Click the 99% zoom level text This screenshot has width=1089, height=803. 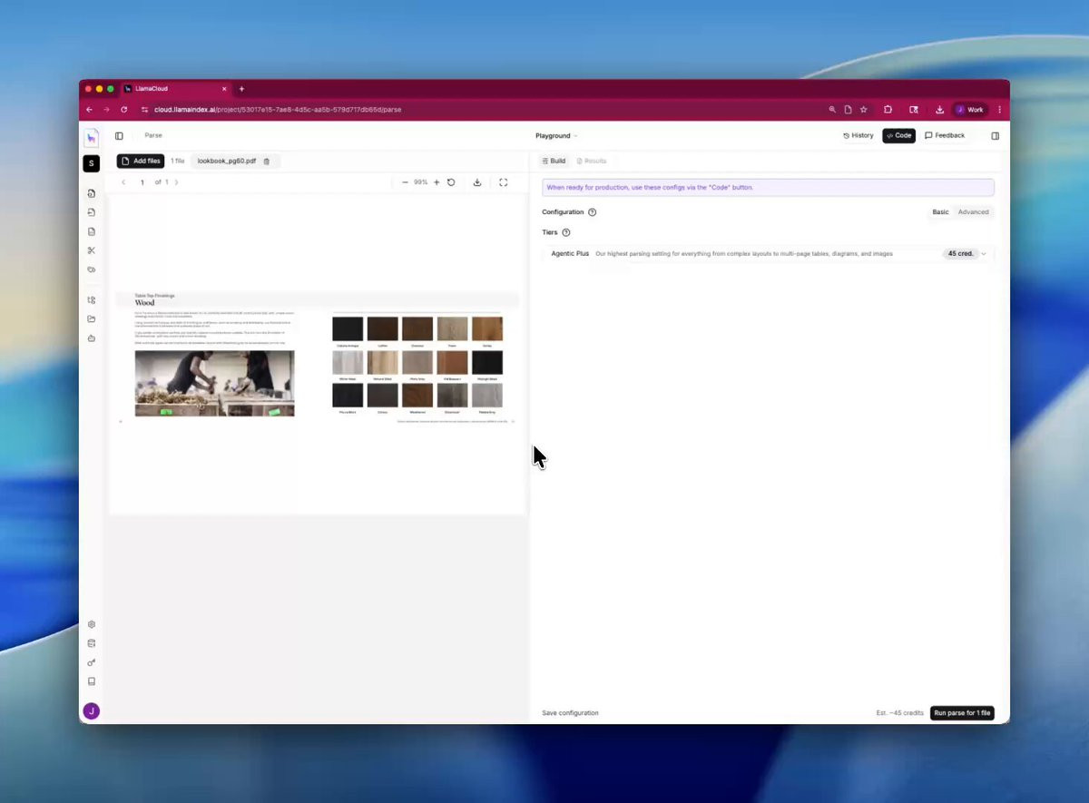coord(421,182)
